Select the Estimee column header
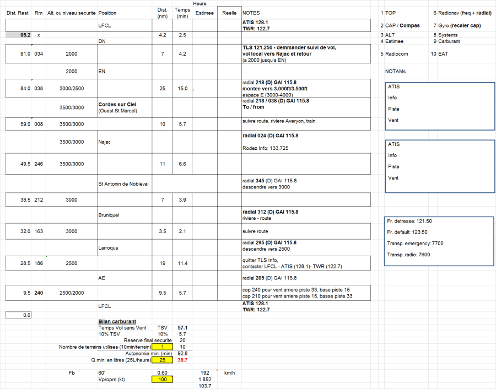The image size is (496, 389). click(x=204, y=12)
